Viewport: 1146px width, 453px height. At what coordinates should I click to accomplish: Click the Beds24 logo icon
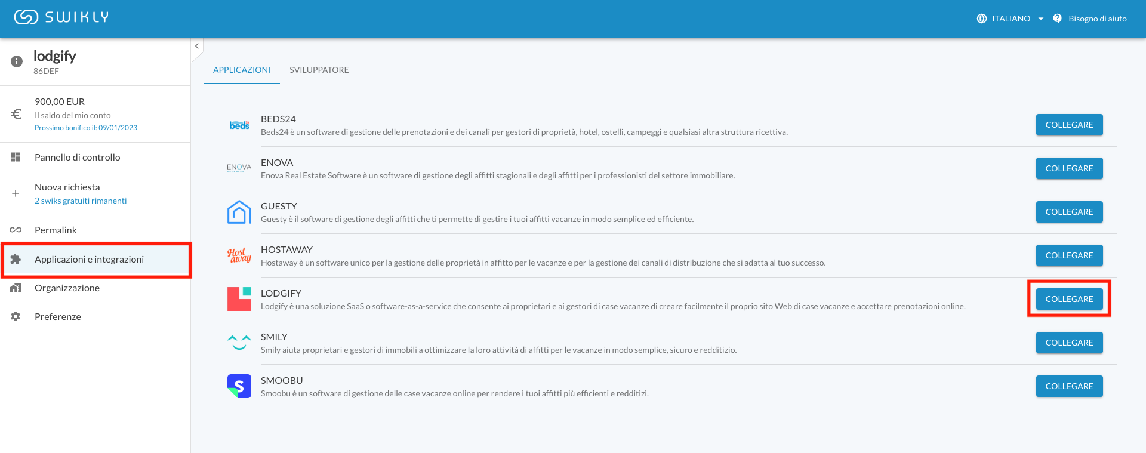coord(239,125)
